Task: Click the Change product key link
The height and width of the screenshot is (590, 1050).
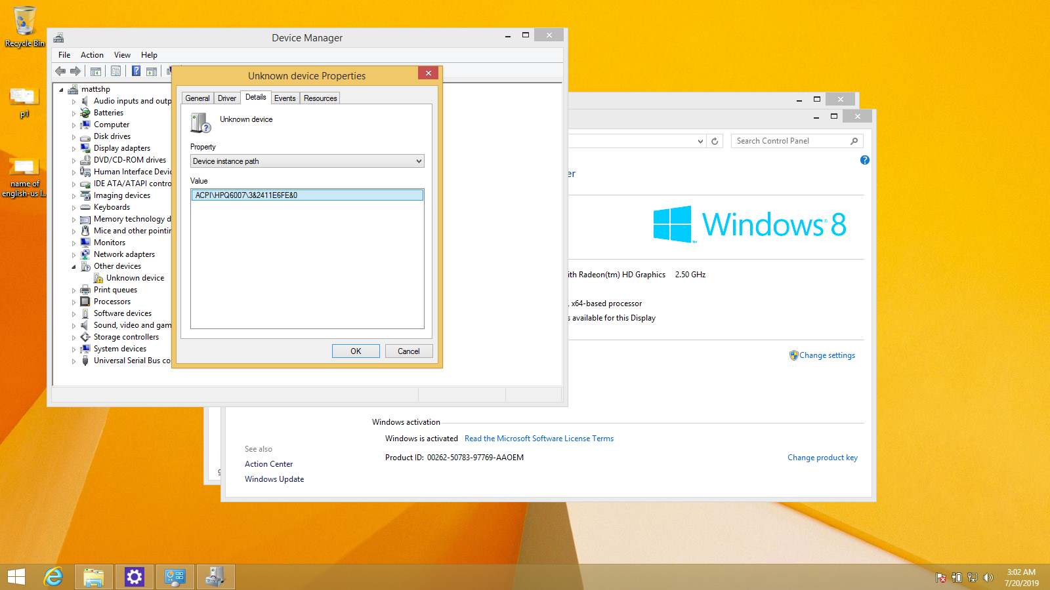Action: (x=822, y=458)
